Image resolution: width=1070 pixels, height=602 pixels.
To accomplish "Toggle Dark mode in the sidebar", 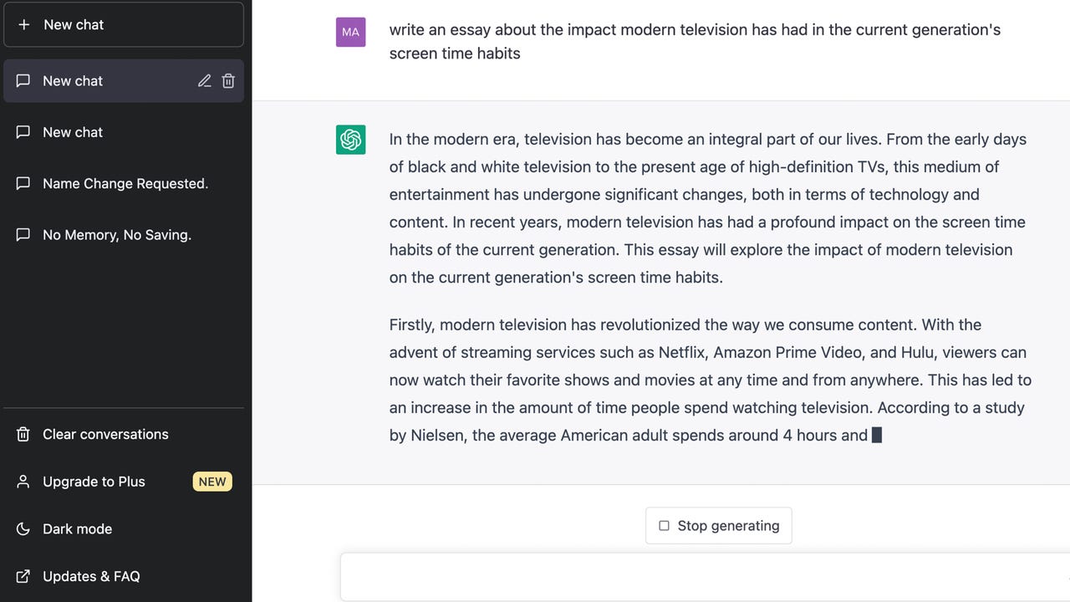I will pyautogui.click(x=124, y=528).
